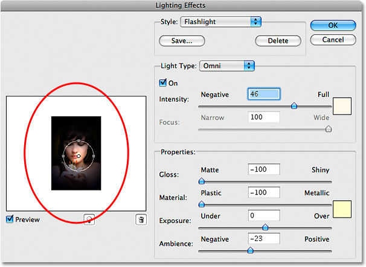The image size is (366, 267).
Task: Click the Material value field
Action: point(264,192)
